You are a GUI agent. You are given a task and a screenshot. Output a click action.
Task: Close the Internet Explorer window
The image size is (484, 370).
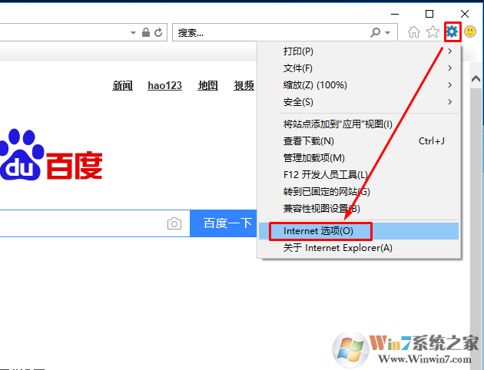coord(465,14)
